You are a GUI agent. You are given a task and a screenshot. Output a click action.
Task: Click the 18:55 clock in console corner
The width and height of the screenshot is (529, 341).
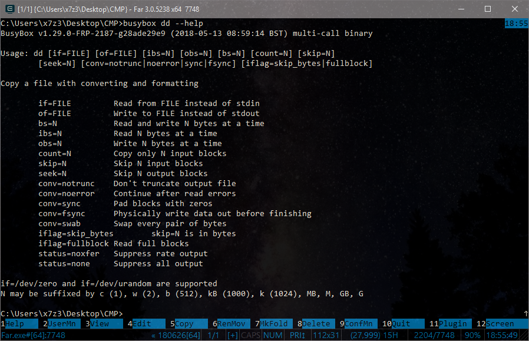516,24
